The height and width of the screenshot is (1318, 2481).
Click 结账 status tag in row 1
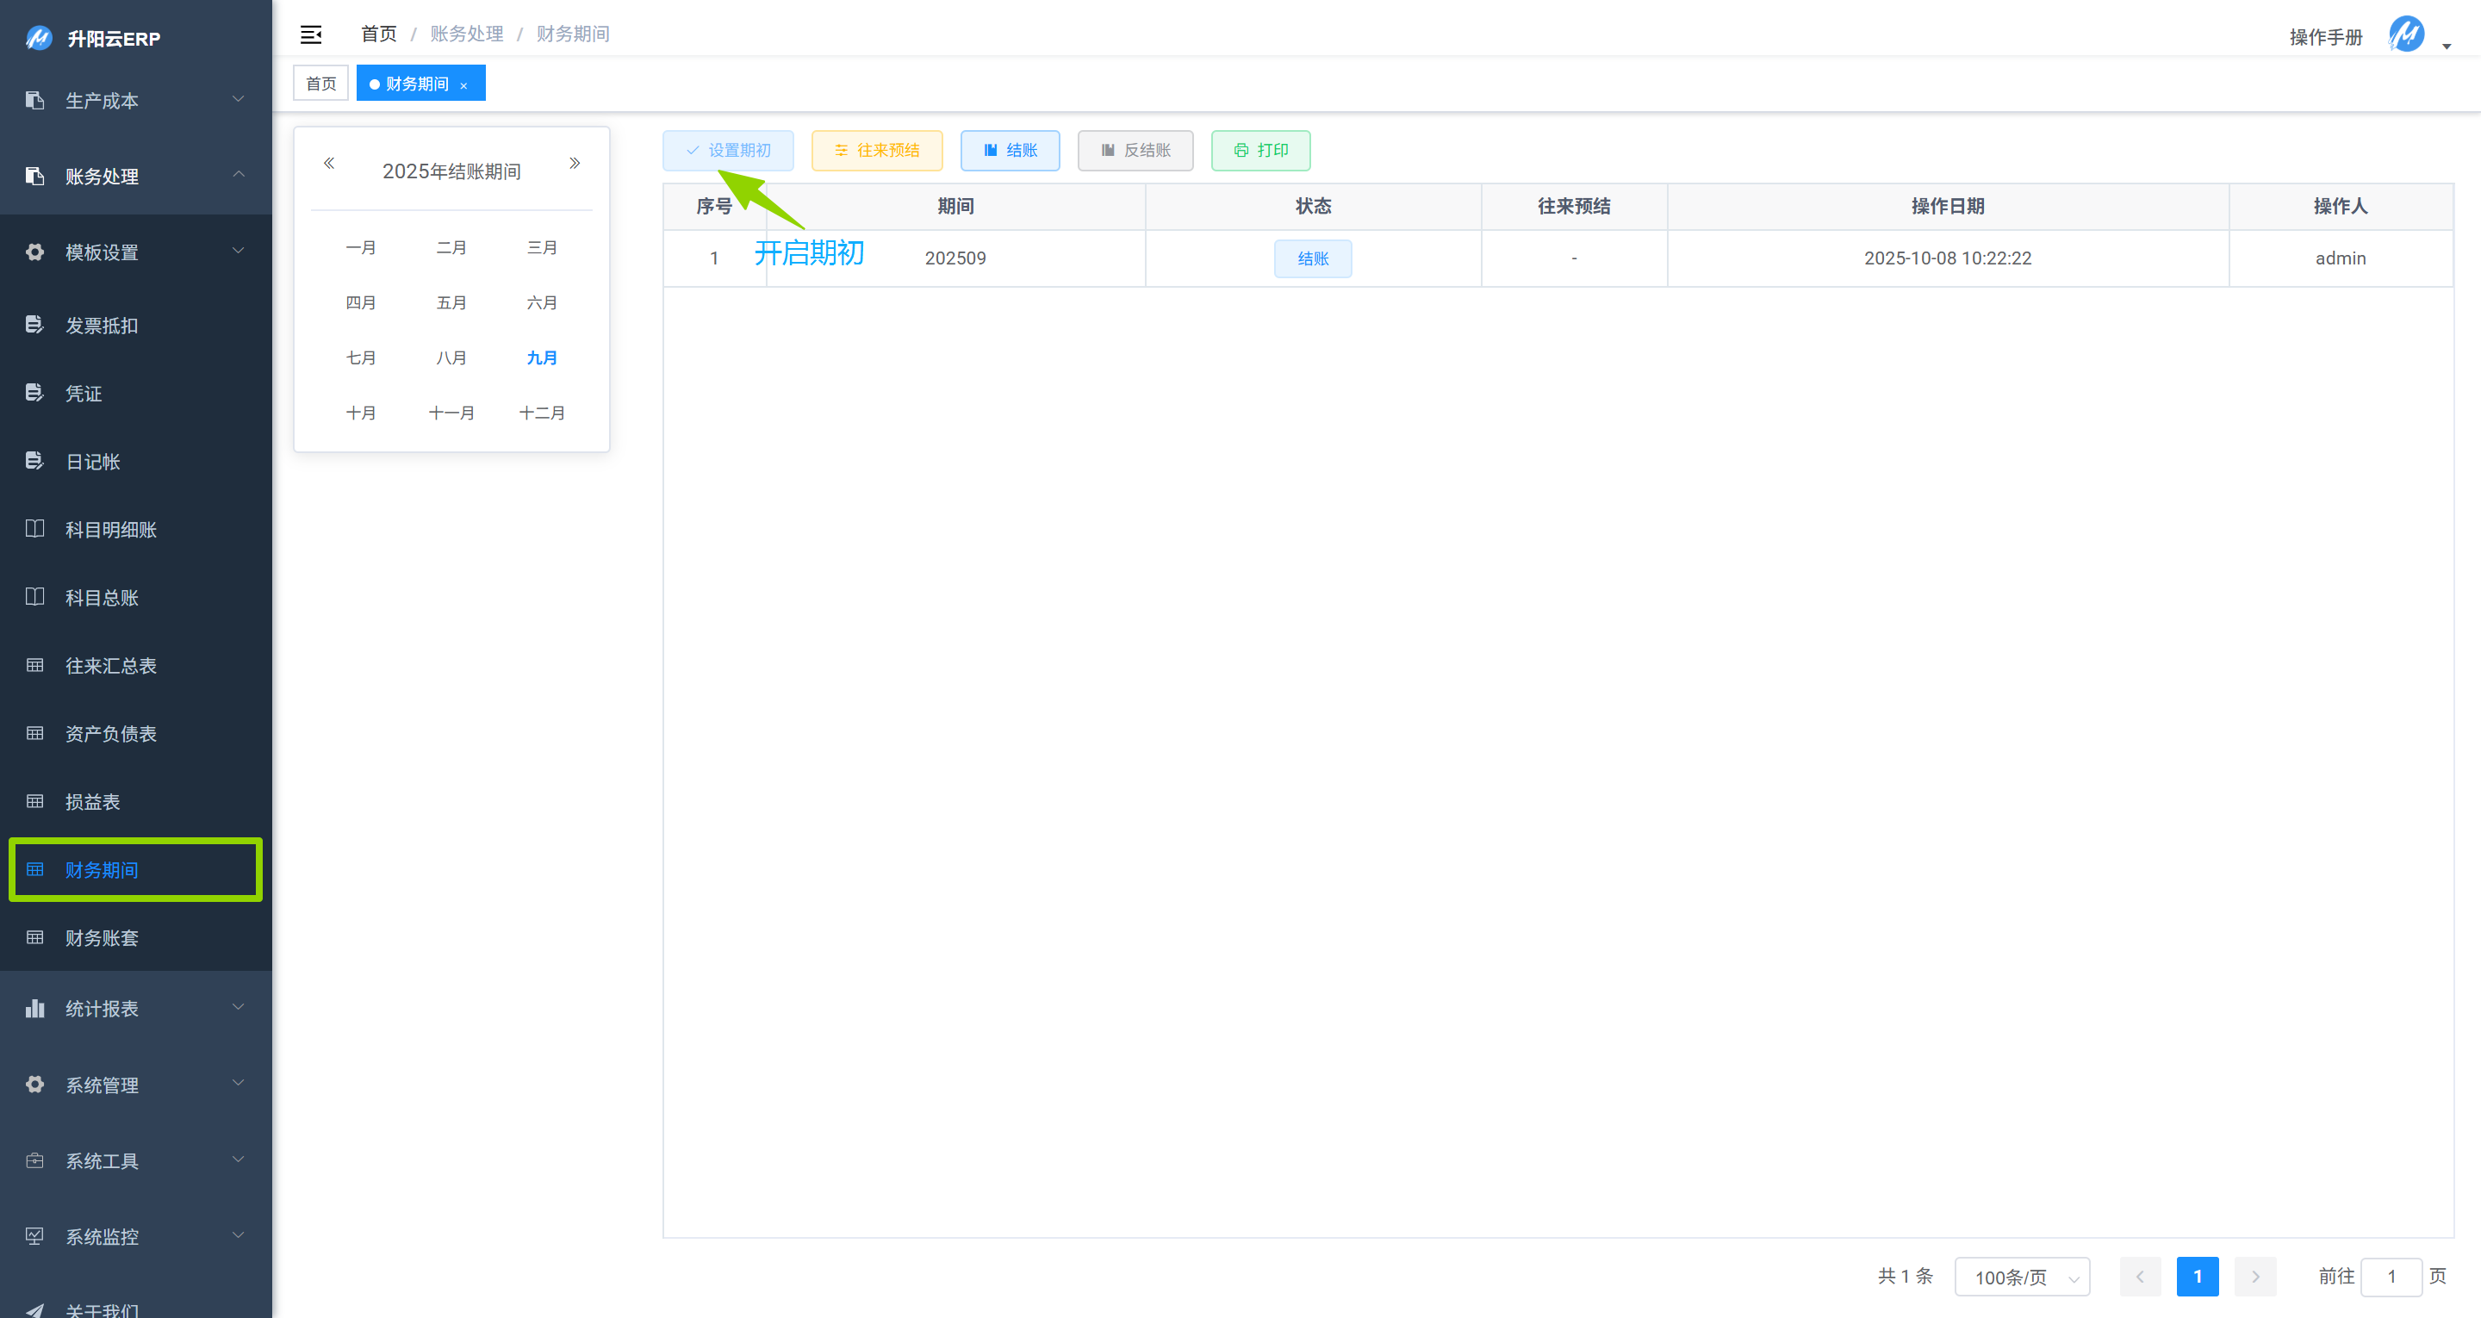pyautogui.click(x=1313, y=258)
